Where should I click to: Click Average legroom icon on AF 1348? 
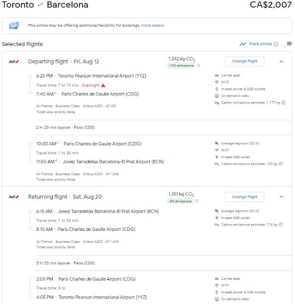coord(217,143)
